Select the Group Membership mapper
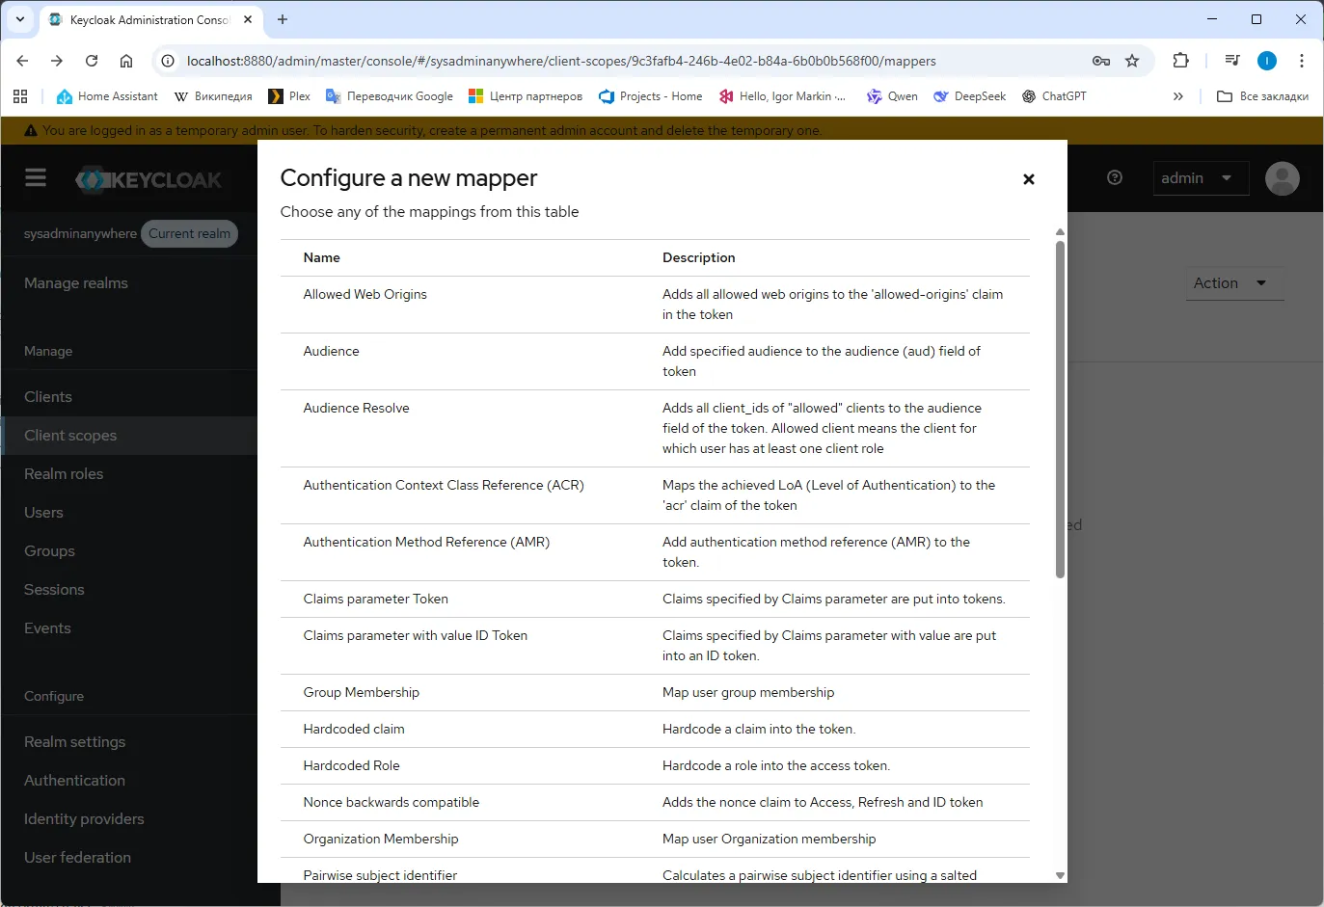 point(362,692)
